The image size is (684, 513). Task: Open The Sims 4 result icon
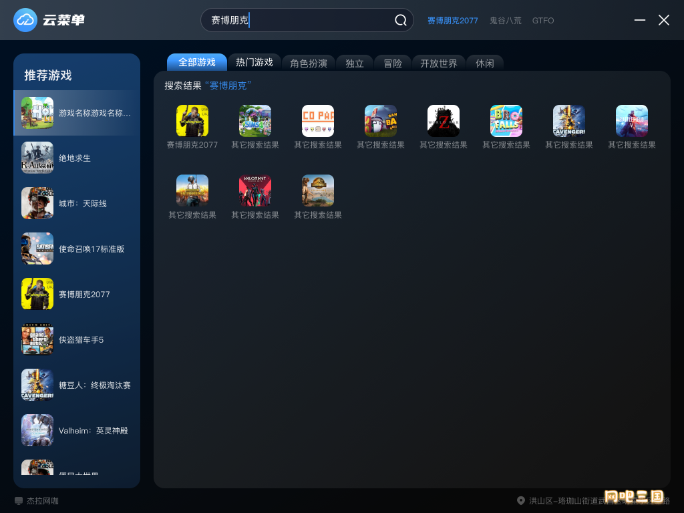pyautogui.click(x=255, y=121)
